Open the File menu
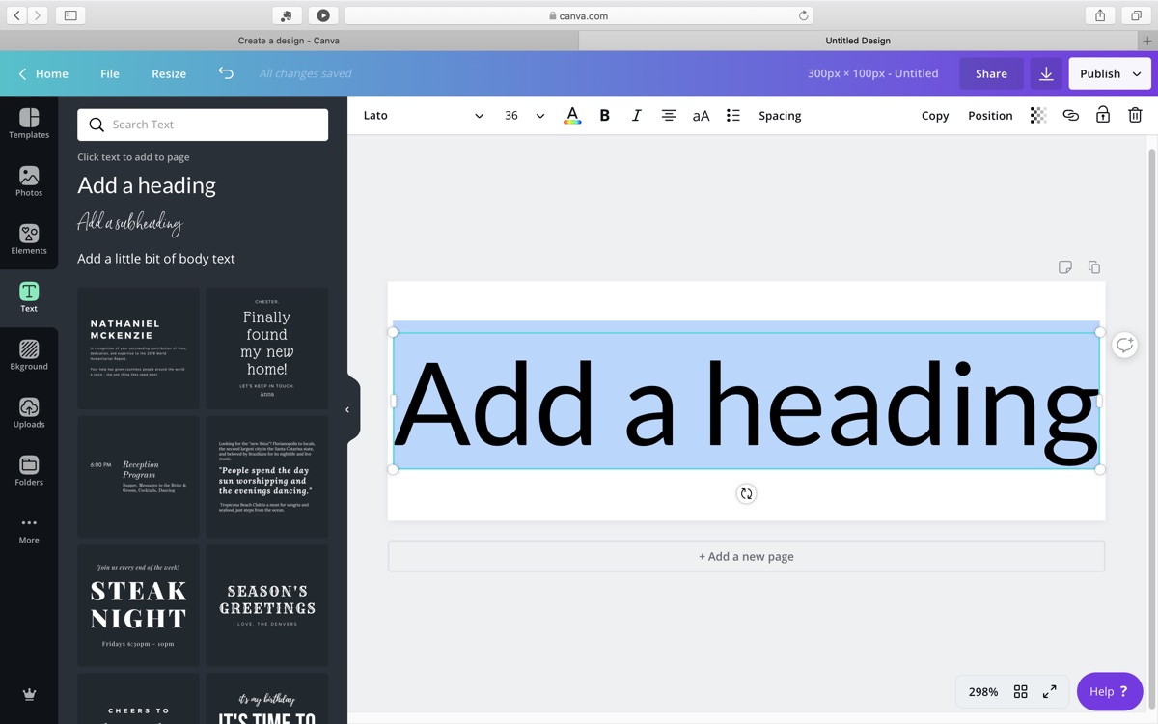This screenshot has height=724, width=1158. (x=110, y=73)
